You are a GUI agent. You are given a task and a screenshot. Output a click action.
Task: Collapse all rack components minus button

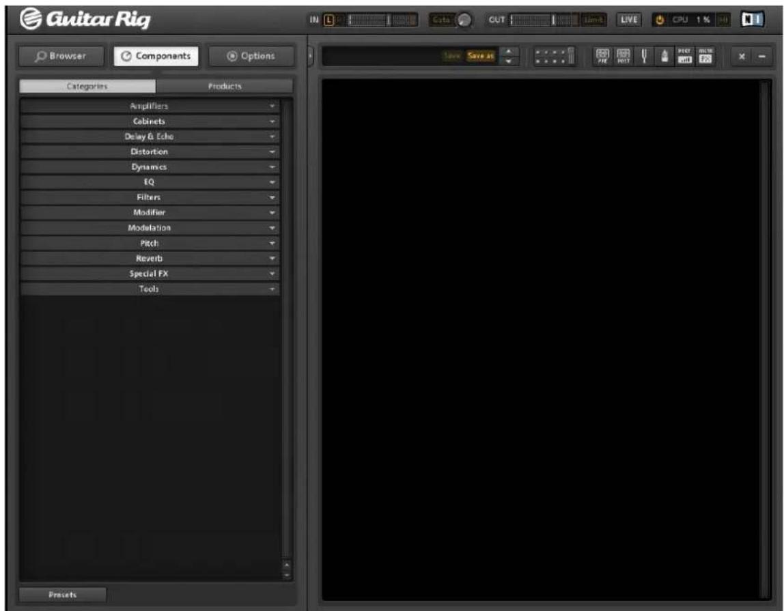point(761,57)
